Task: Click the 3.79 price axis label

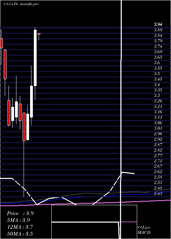Action: coord(158,41)
